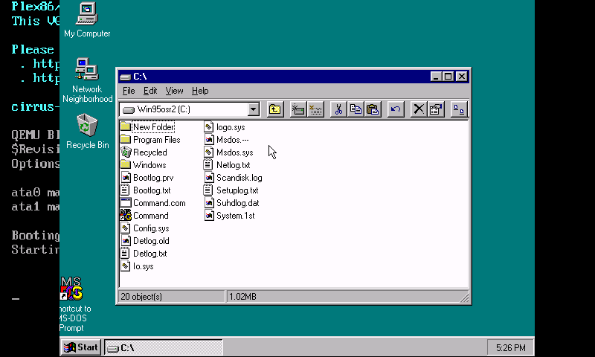Click the Start button
The image size is (595, 357).
[x=81, y=347]
